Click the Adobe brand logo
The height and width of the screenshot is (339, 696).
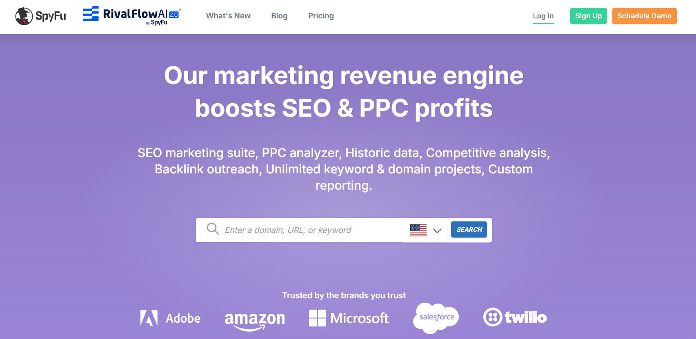(x=170, y=318)
